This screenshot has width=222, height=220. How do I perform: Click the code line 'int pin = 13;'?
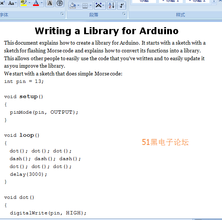(x=24, y=81)
